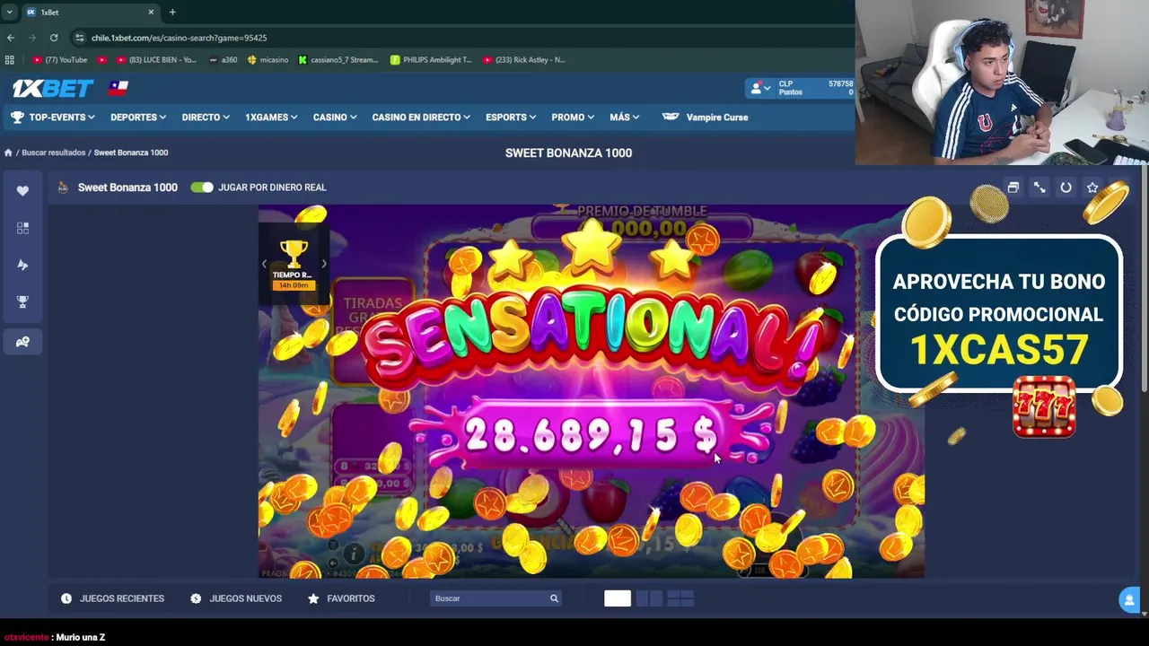Image resolution: width=1149 pixels, height=646 pixels.
Task: Open the Rick Astley bookmark
Action: point(524,60)
